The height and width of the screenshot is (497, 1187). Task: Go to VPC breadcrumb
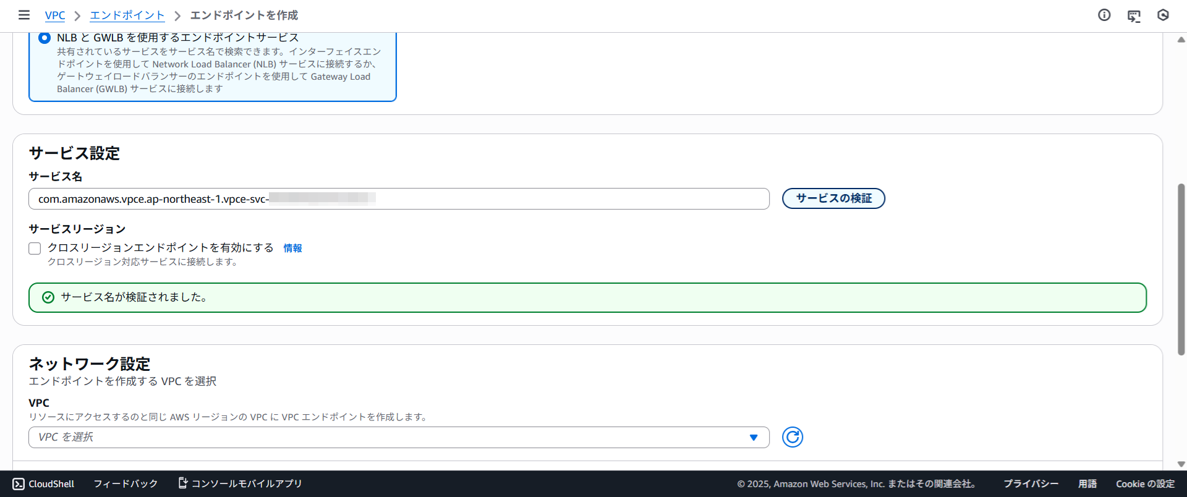coord(55,15)
